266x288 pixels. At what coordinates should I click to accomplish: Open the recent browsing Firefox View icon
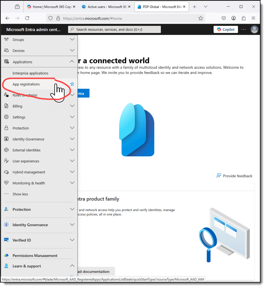click(x=17, y=7)
